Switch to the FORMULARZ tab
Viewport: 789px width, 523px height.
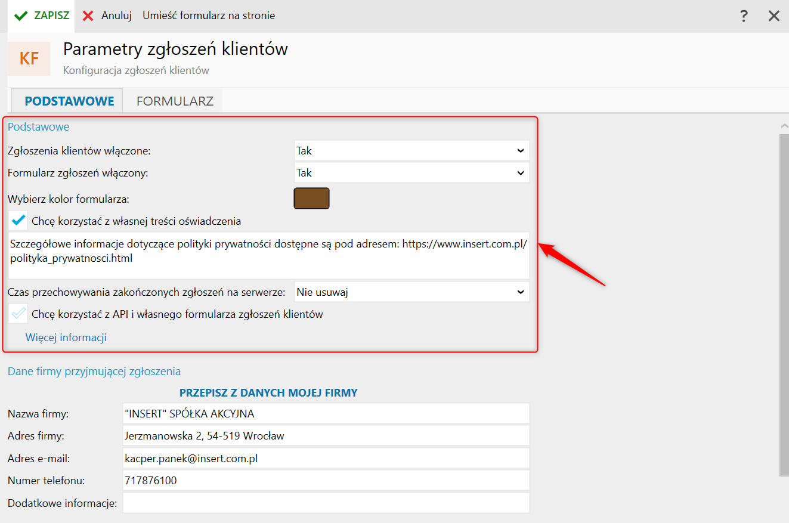175,101
